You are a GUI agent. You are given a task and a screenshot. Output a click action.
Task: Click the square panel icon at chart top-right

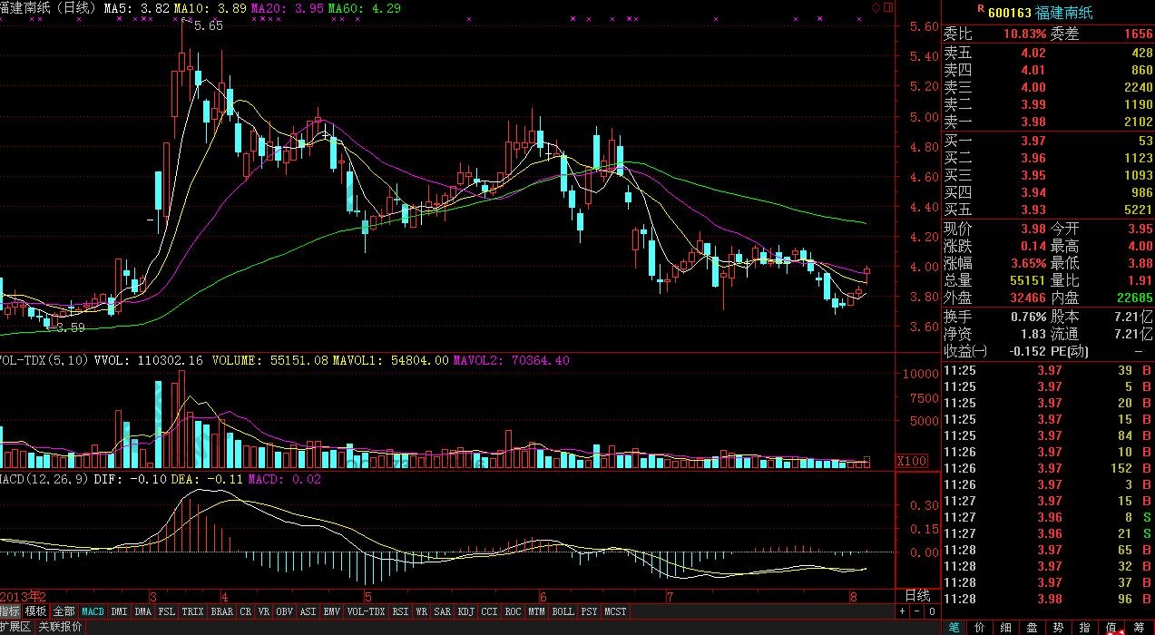point(887,7)
